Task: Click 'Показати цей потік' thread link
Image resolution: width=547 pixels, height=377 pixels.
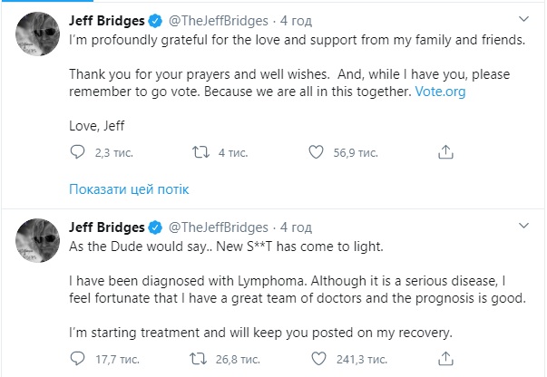Action: click(129, 189)
